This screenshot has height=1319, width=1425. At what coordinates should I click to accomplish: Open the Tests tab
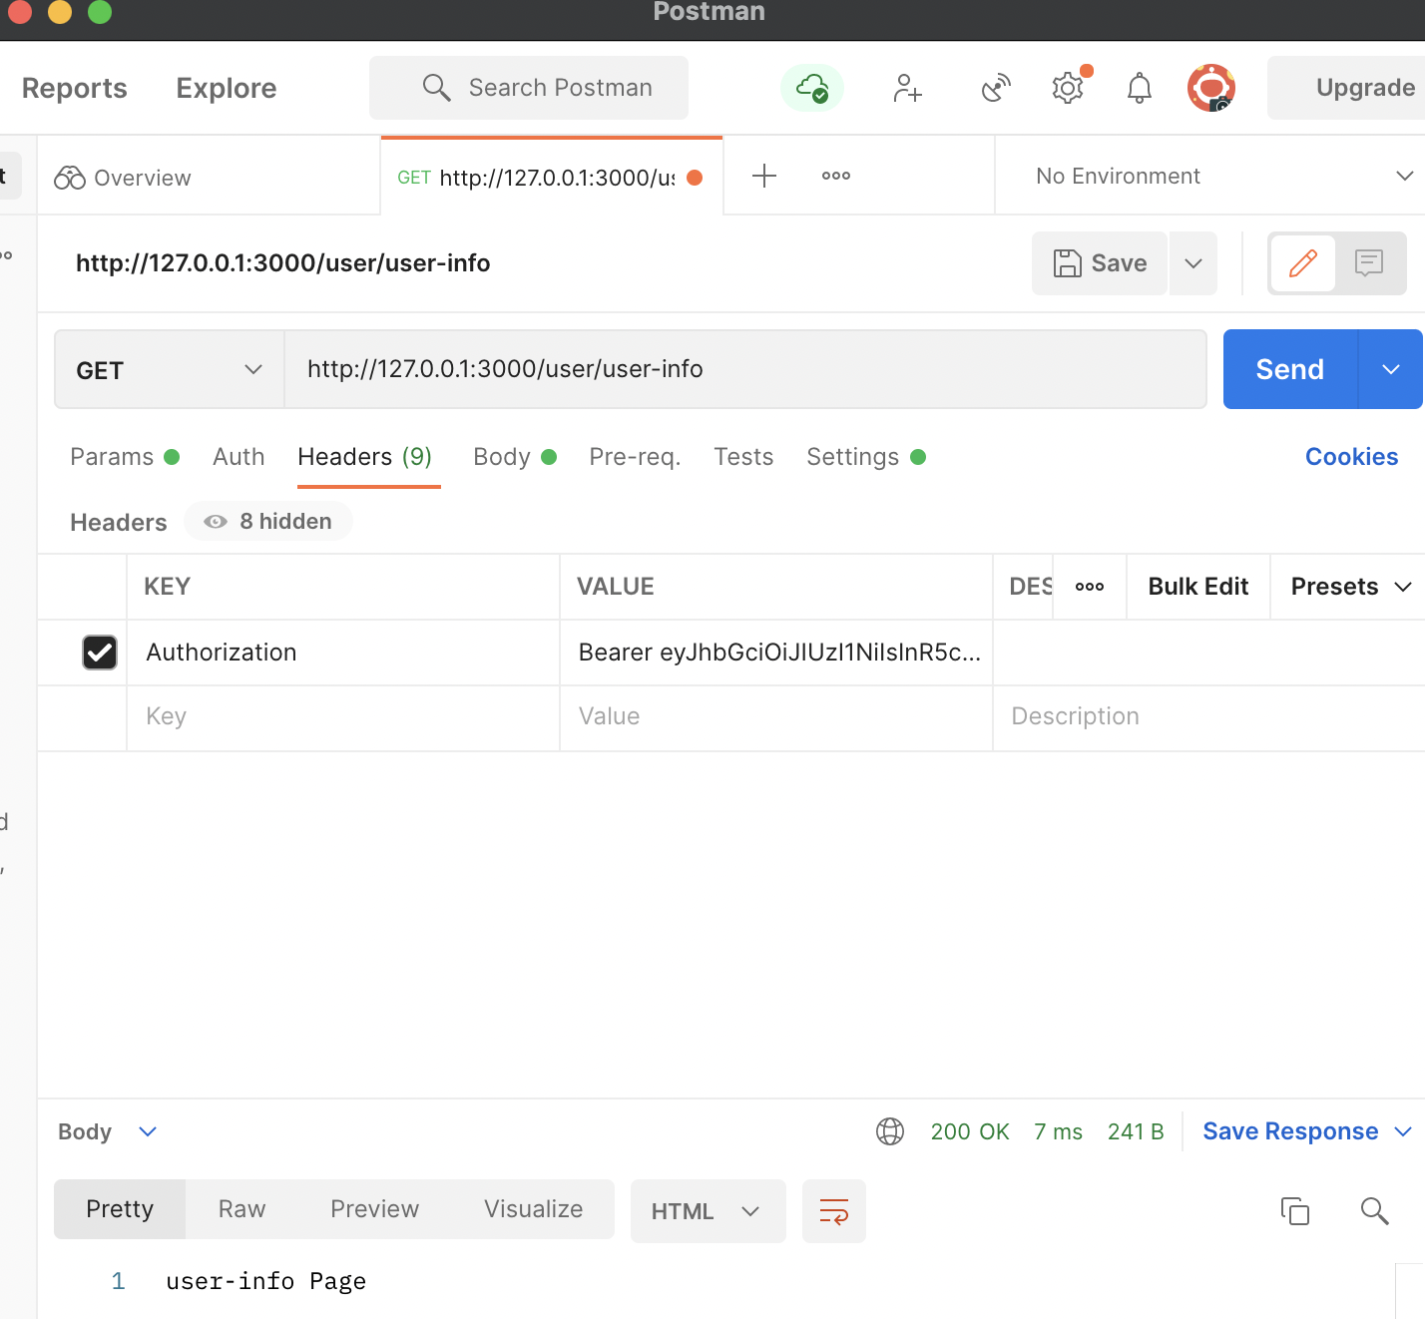743,457
